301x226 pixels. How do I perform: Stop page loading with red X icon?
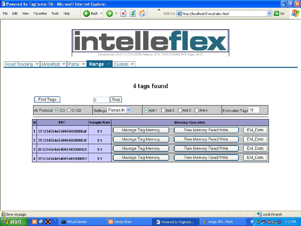coord(123,14)
